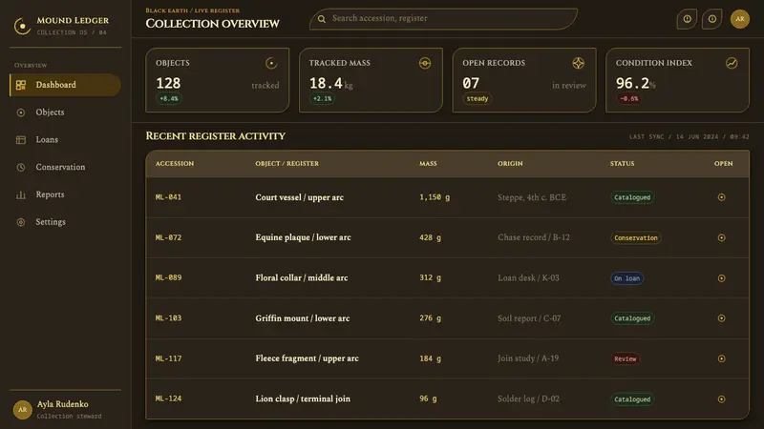Viewport: 764px width, 429px height.
Task: Open the Objects menu item
Action: pos(65,112)
